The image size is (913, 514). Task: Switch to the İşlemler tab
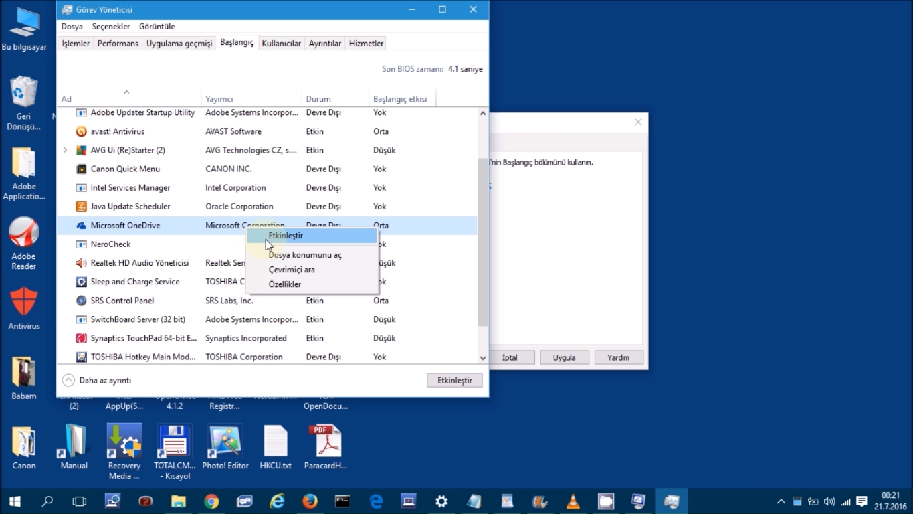76,44
